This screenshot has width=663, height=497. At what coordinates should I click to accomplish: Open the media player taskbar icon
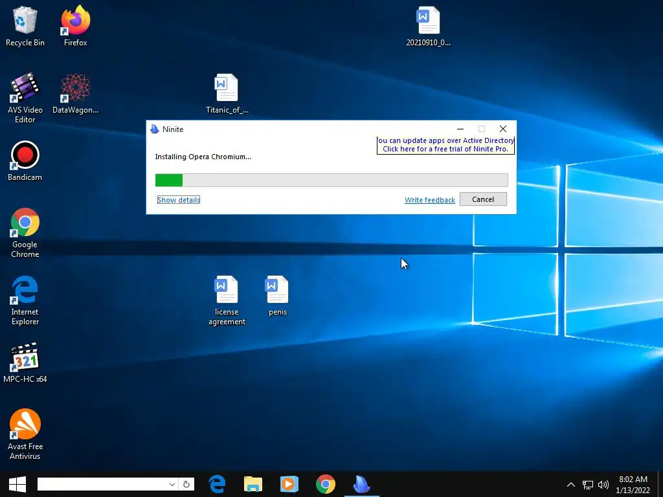[289, 484]
